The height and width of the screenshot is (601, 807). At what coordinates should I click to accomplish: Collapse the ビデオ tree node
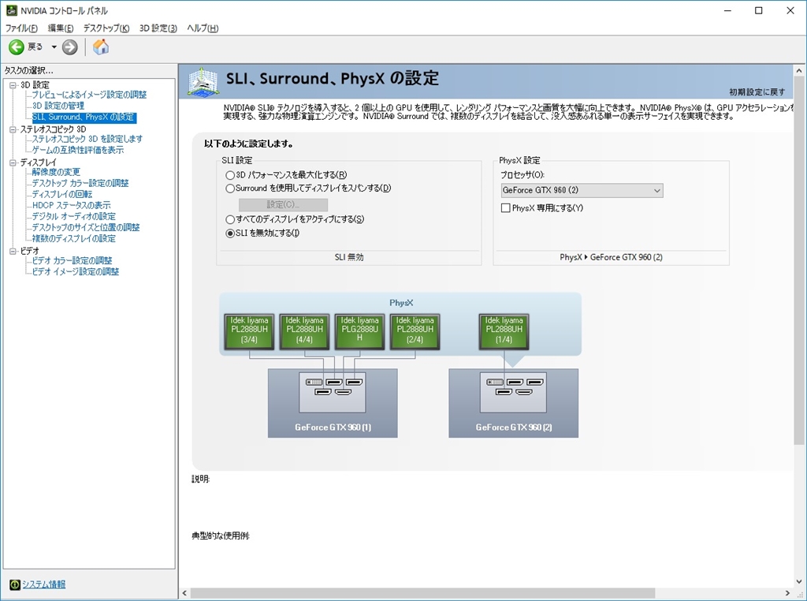point(13,252)
